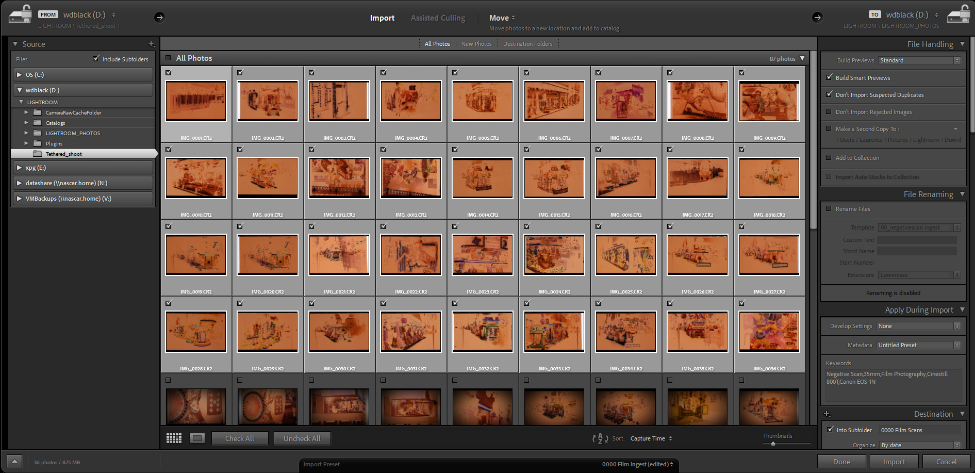Collapse bottom panel with arrow button

pyautogui.click(x=14, y=462)
